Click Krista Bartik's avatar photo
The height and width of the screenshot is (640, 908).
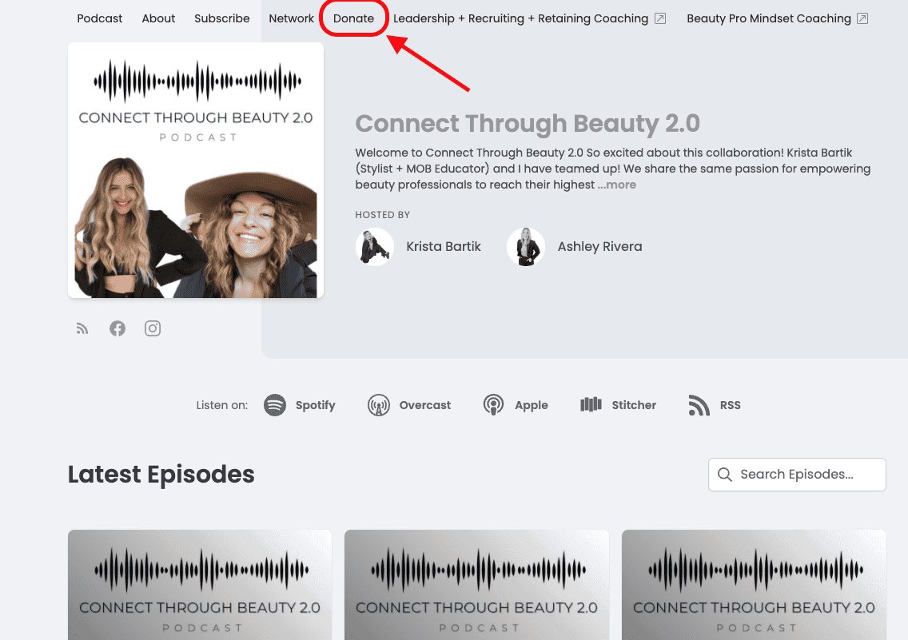coord(375,247)
